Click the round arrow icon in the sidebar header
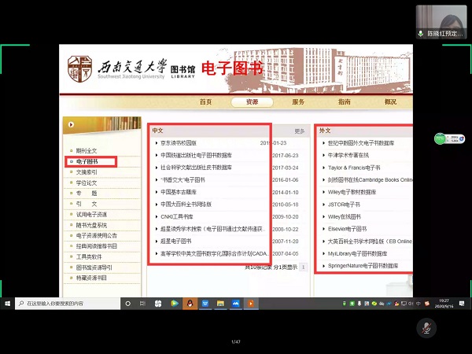The width and height of the screenshot is (472, 354). (72, 124)
